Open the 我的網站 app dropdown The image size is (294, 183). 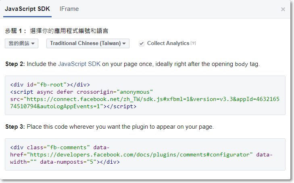(21, 43)
